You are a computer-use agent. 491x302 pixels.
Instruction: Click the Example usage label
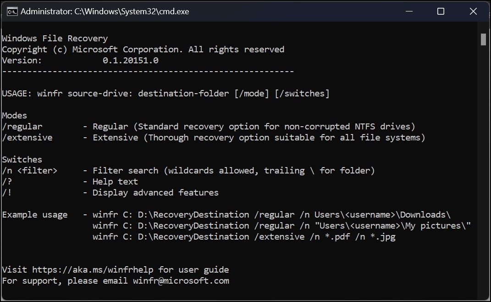[35, 215]
